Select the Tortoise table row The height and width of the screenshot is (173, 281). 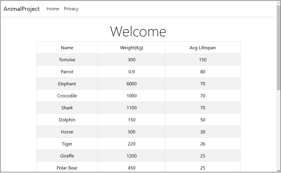tap(67, 60)
